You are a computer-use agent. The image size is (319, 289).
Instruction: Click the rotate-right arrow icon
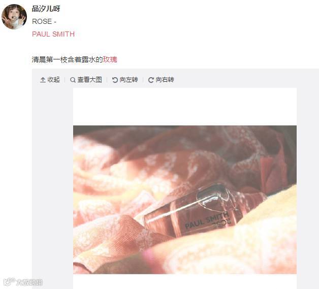tap(151, 80)
